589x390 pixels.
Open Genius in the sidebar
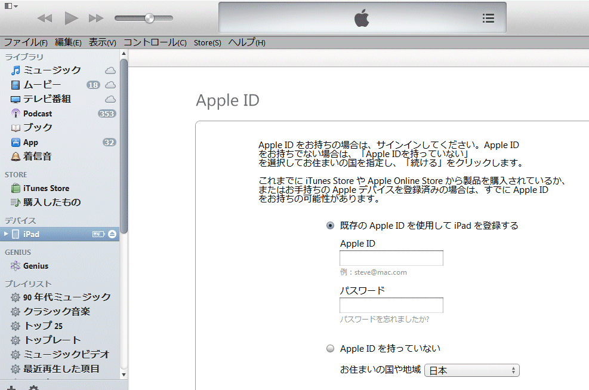(x=36, y=266)
